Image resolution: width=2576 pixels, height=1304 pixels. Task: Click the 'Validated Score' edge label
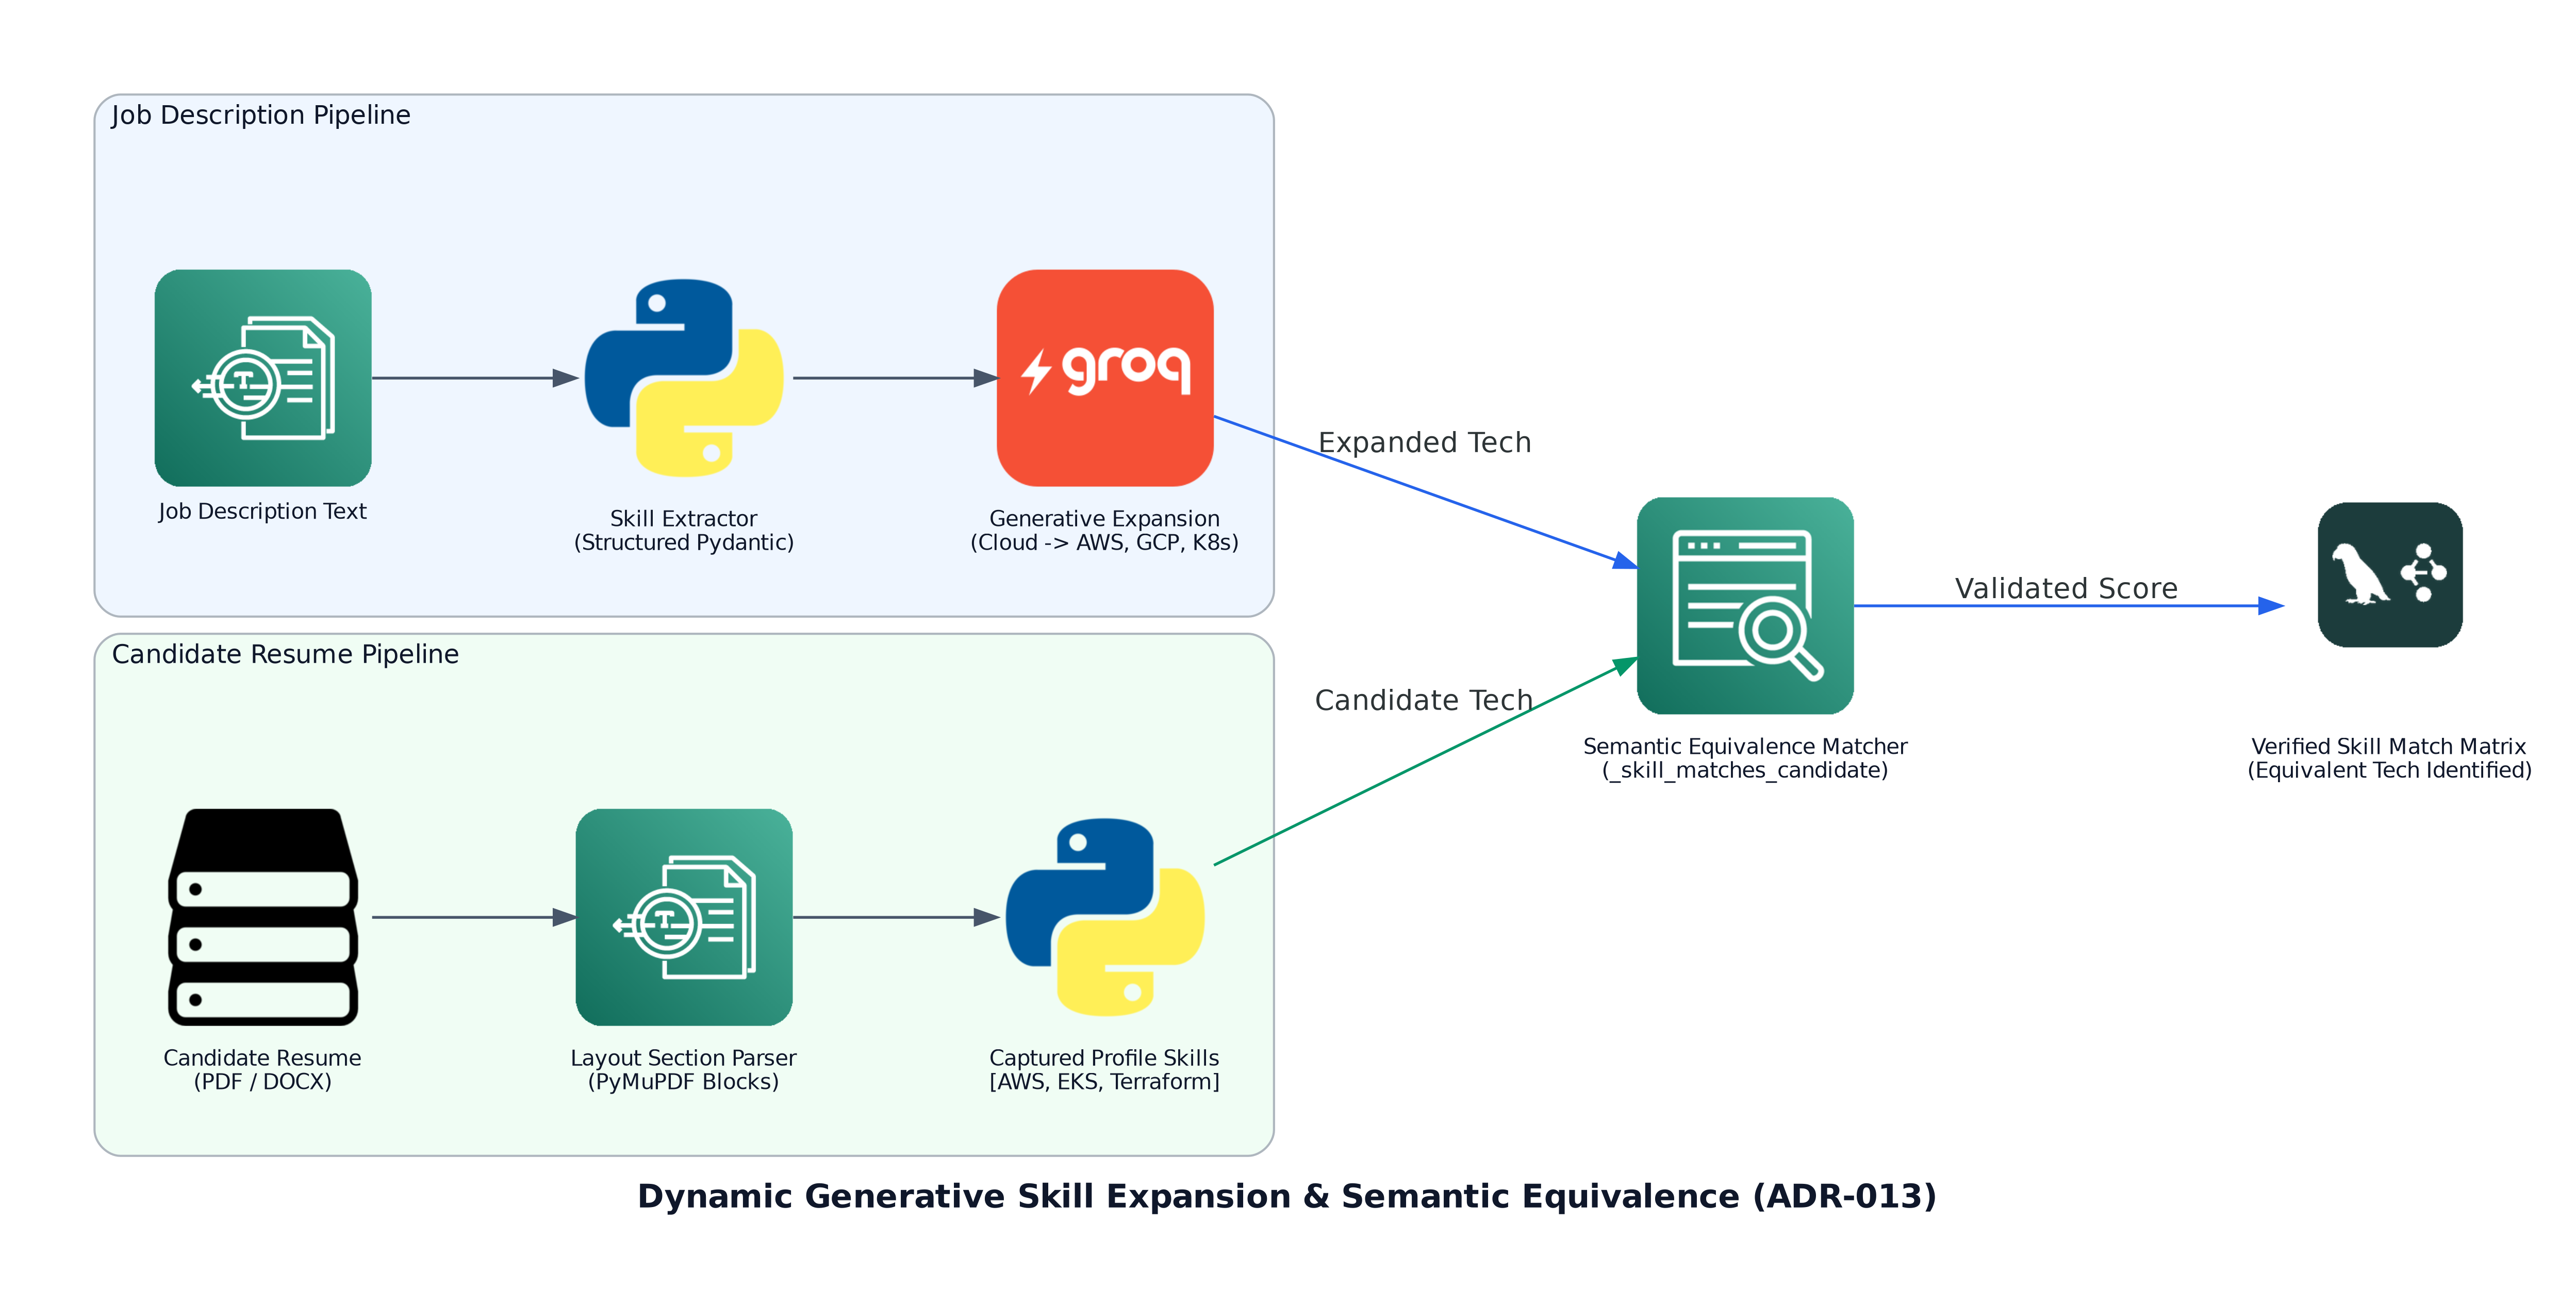tap(2066, 588)
